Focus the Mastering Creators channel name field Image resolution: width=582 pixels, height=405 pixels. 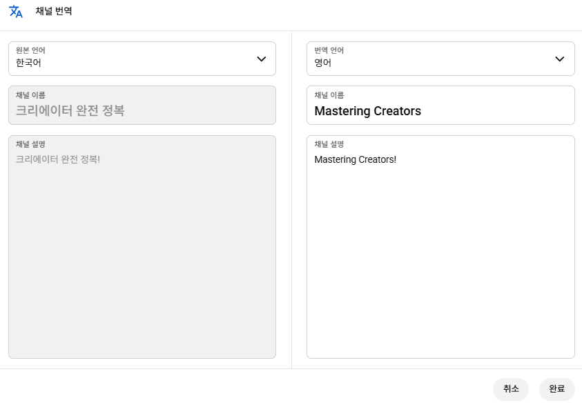click(x=440, y=110)
